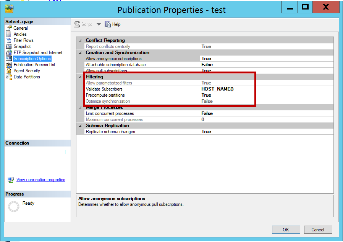Screen dimensions: 343x242
Task: Select the Allow anonymous subscriptions row
Action: pyautogui.click(x=209, y=59)
